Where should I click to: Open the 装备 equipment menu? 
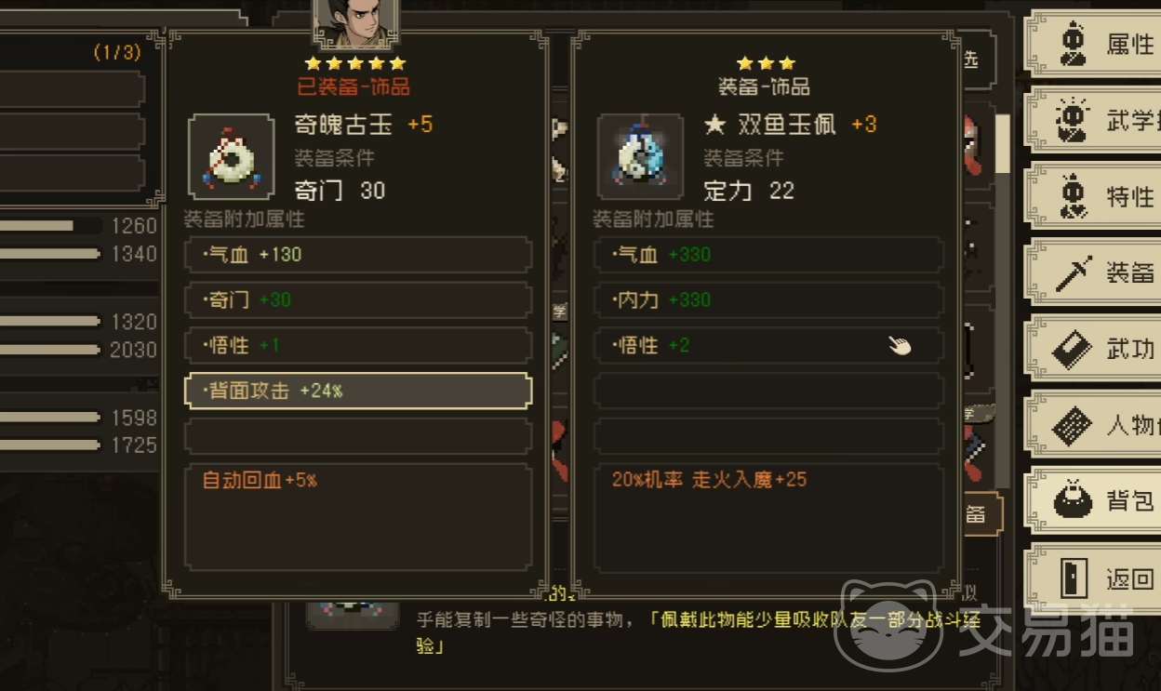[x=1092, y=272]
